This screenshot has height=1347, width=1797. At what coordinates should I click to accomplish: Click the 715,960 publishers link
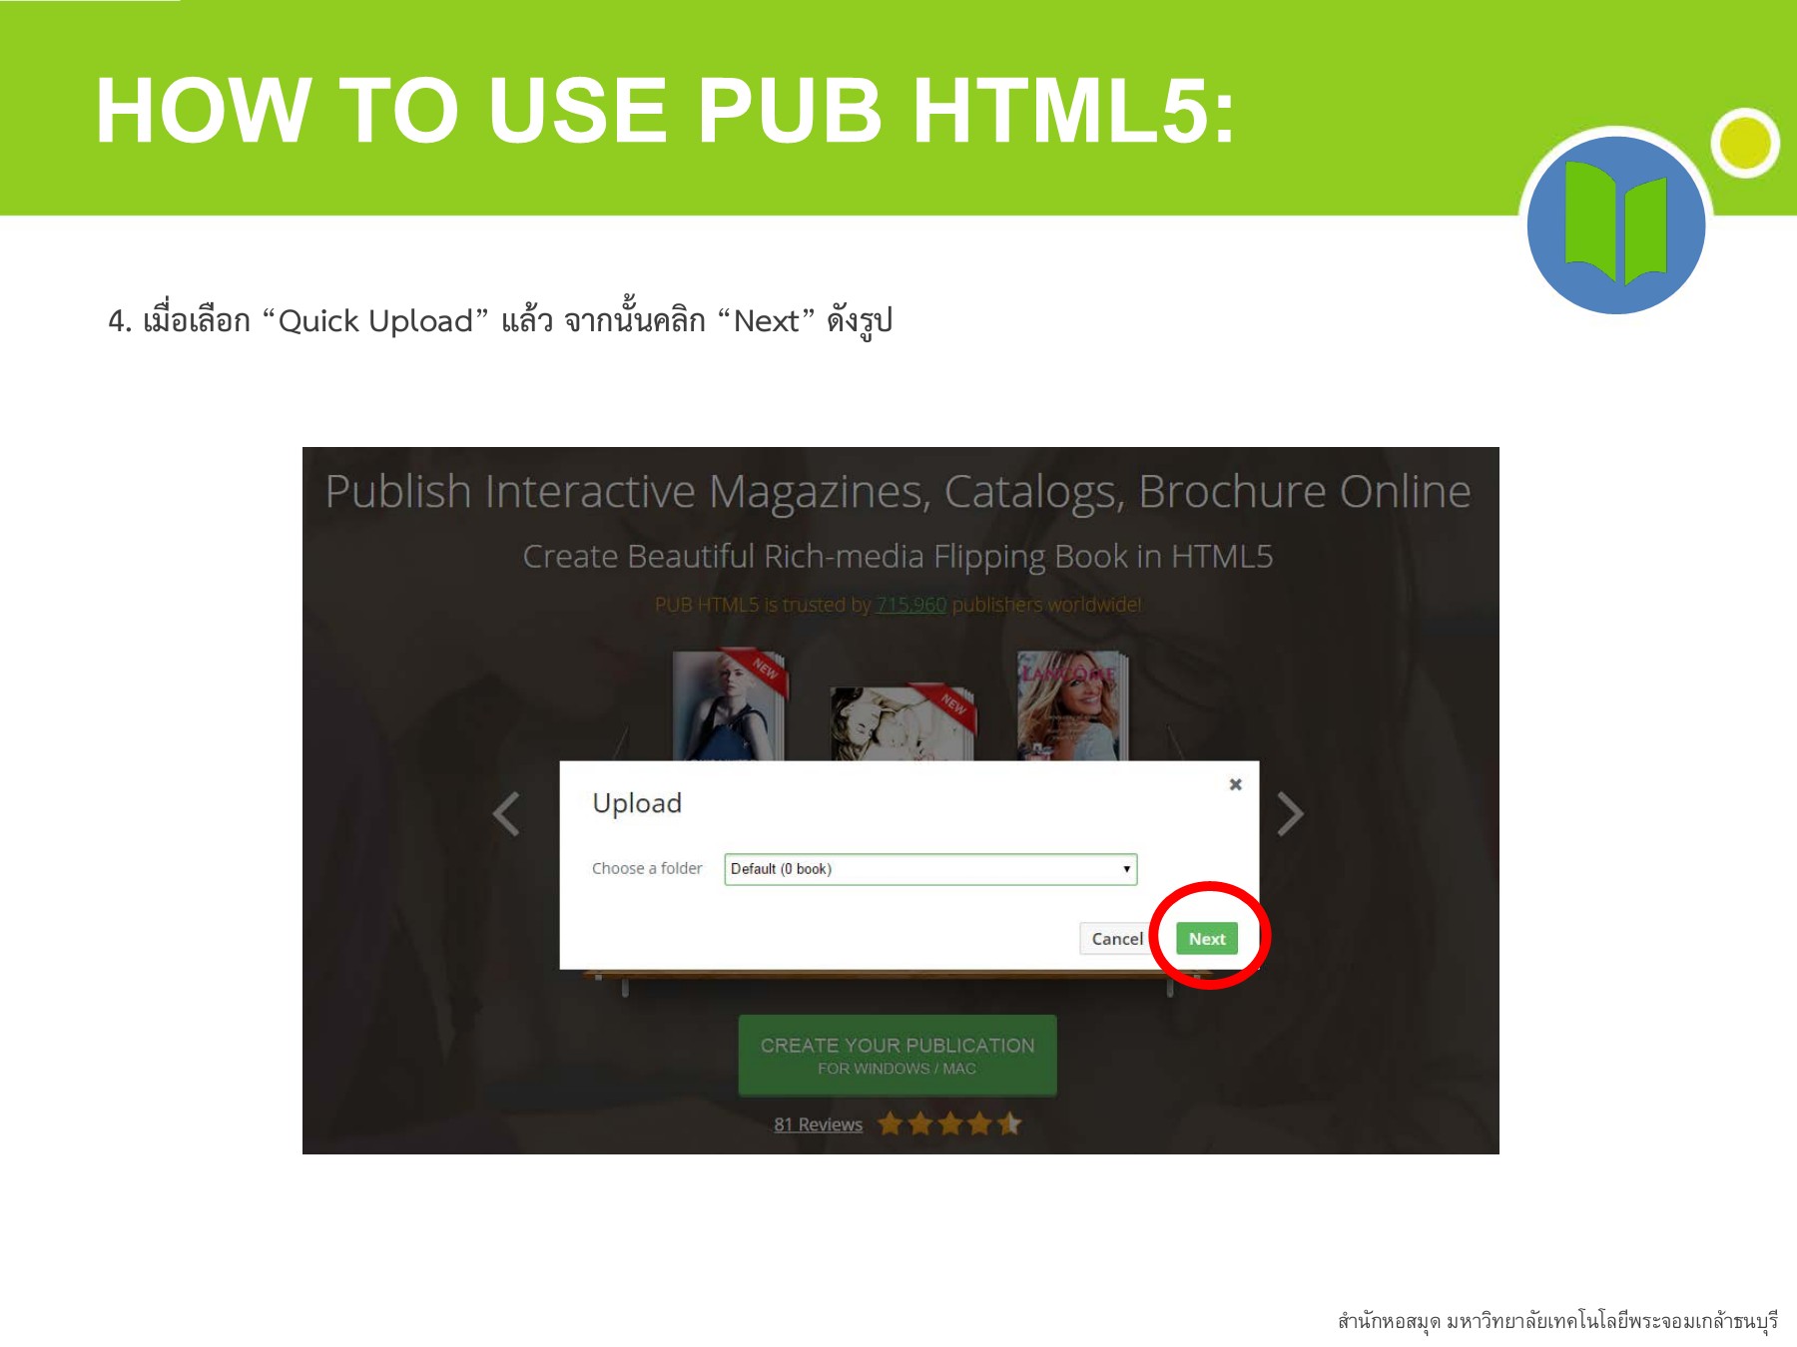(x=909, y=604)
